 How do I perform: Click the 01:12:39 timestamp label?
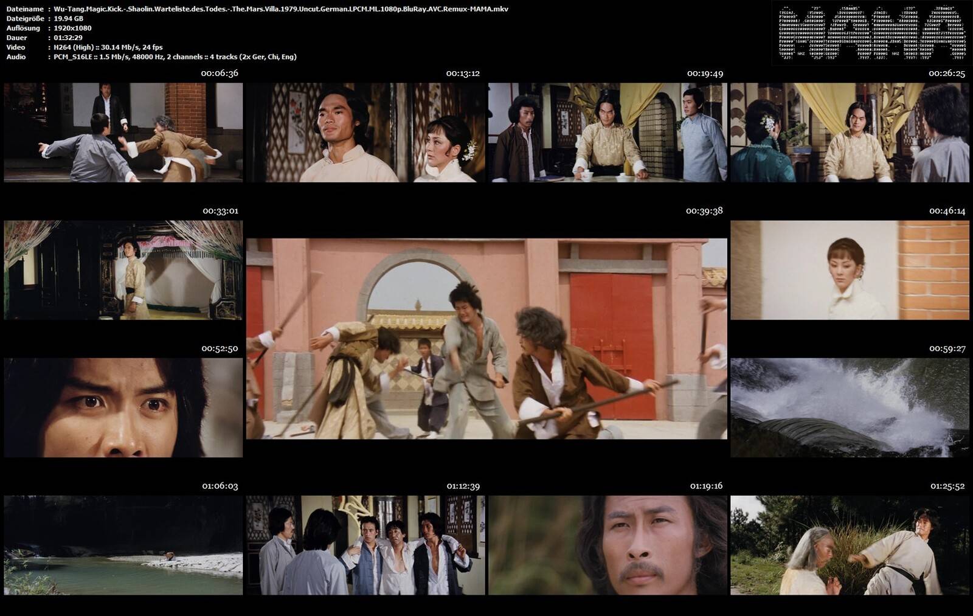point(463,486)
